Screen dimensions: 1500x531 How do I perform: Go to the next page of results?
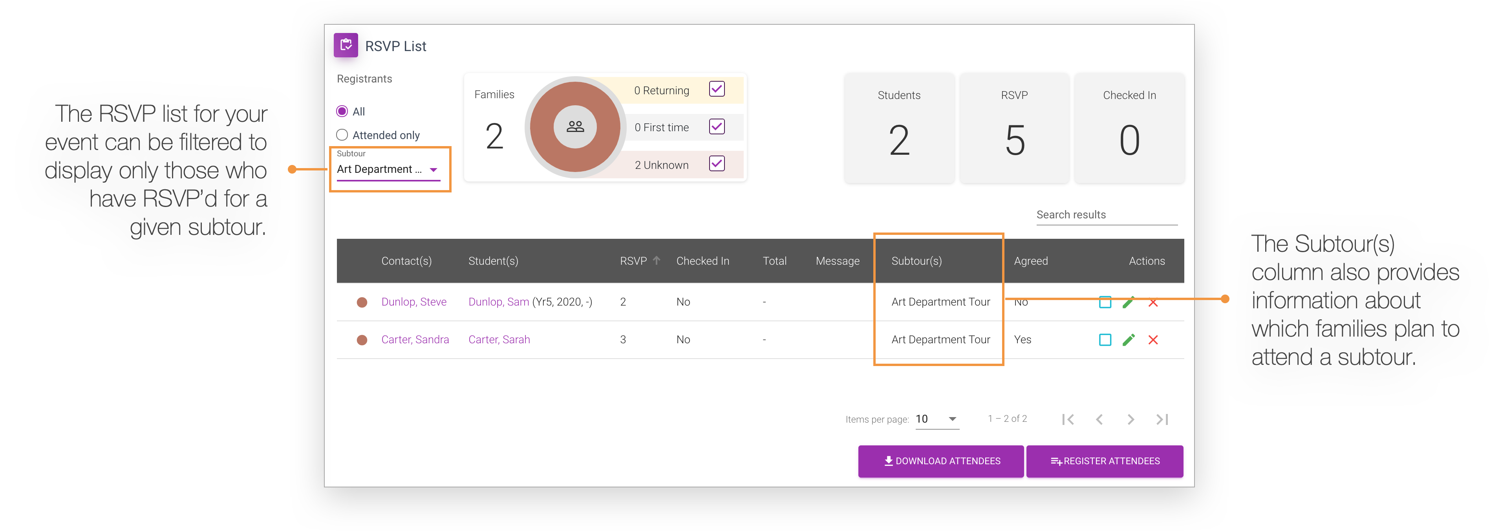point(1130,419)
